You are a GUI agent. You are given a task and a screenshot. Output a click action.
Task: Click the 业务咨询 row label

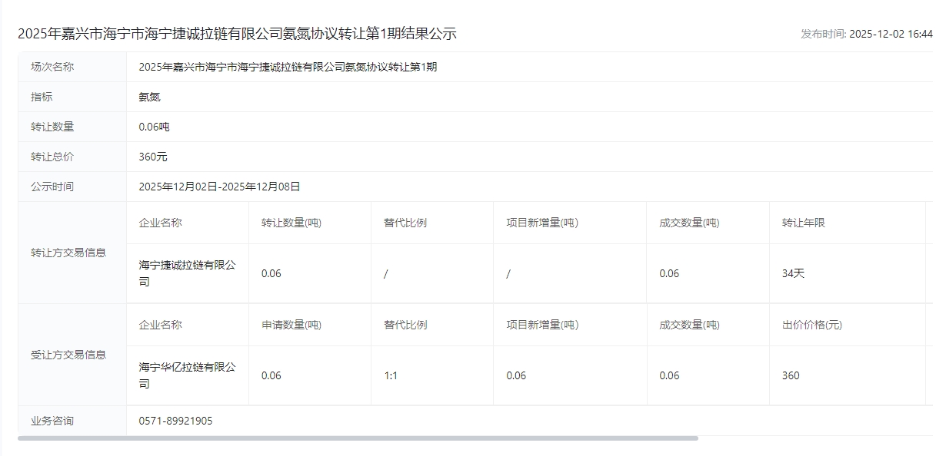tap(52, 421)
